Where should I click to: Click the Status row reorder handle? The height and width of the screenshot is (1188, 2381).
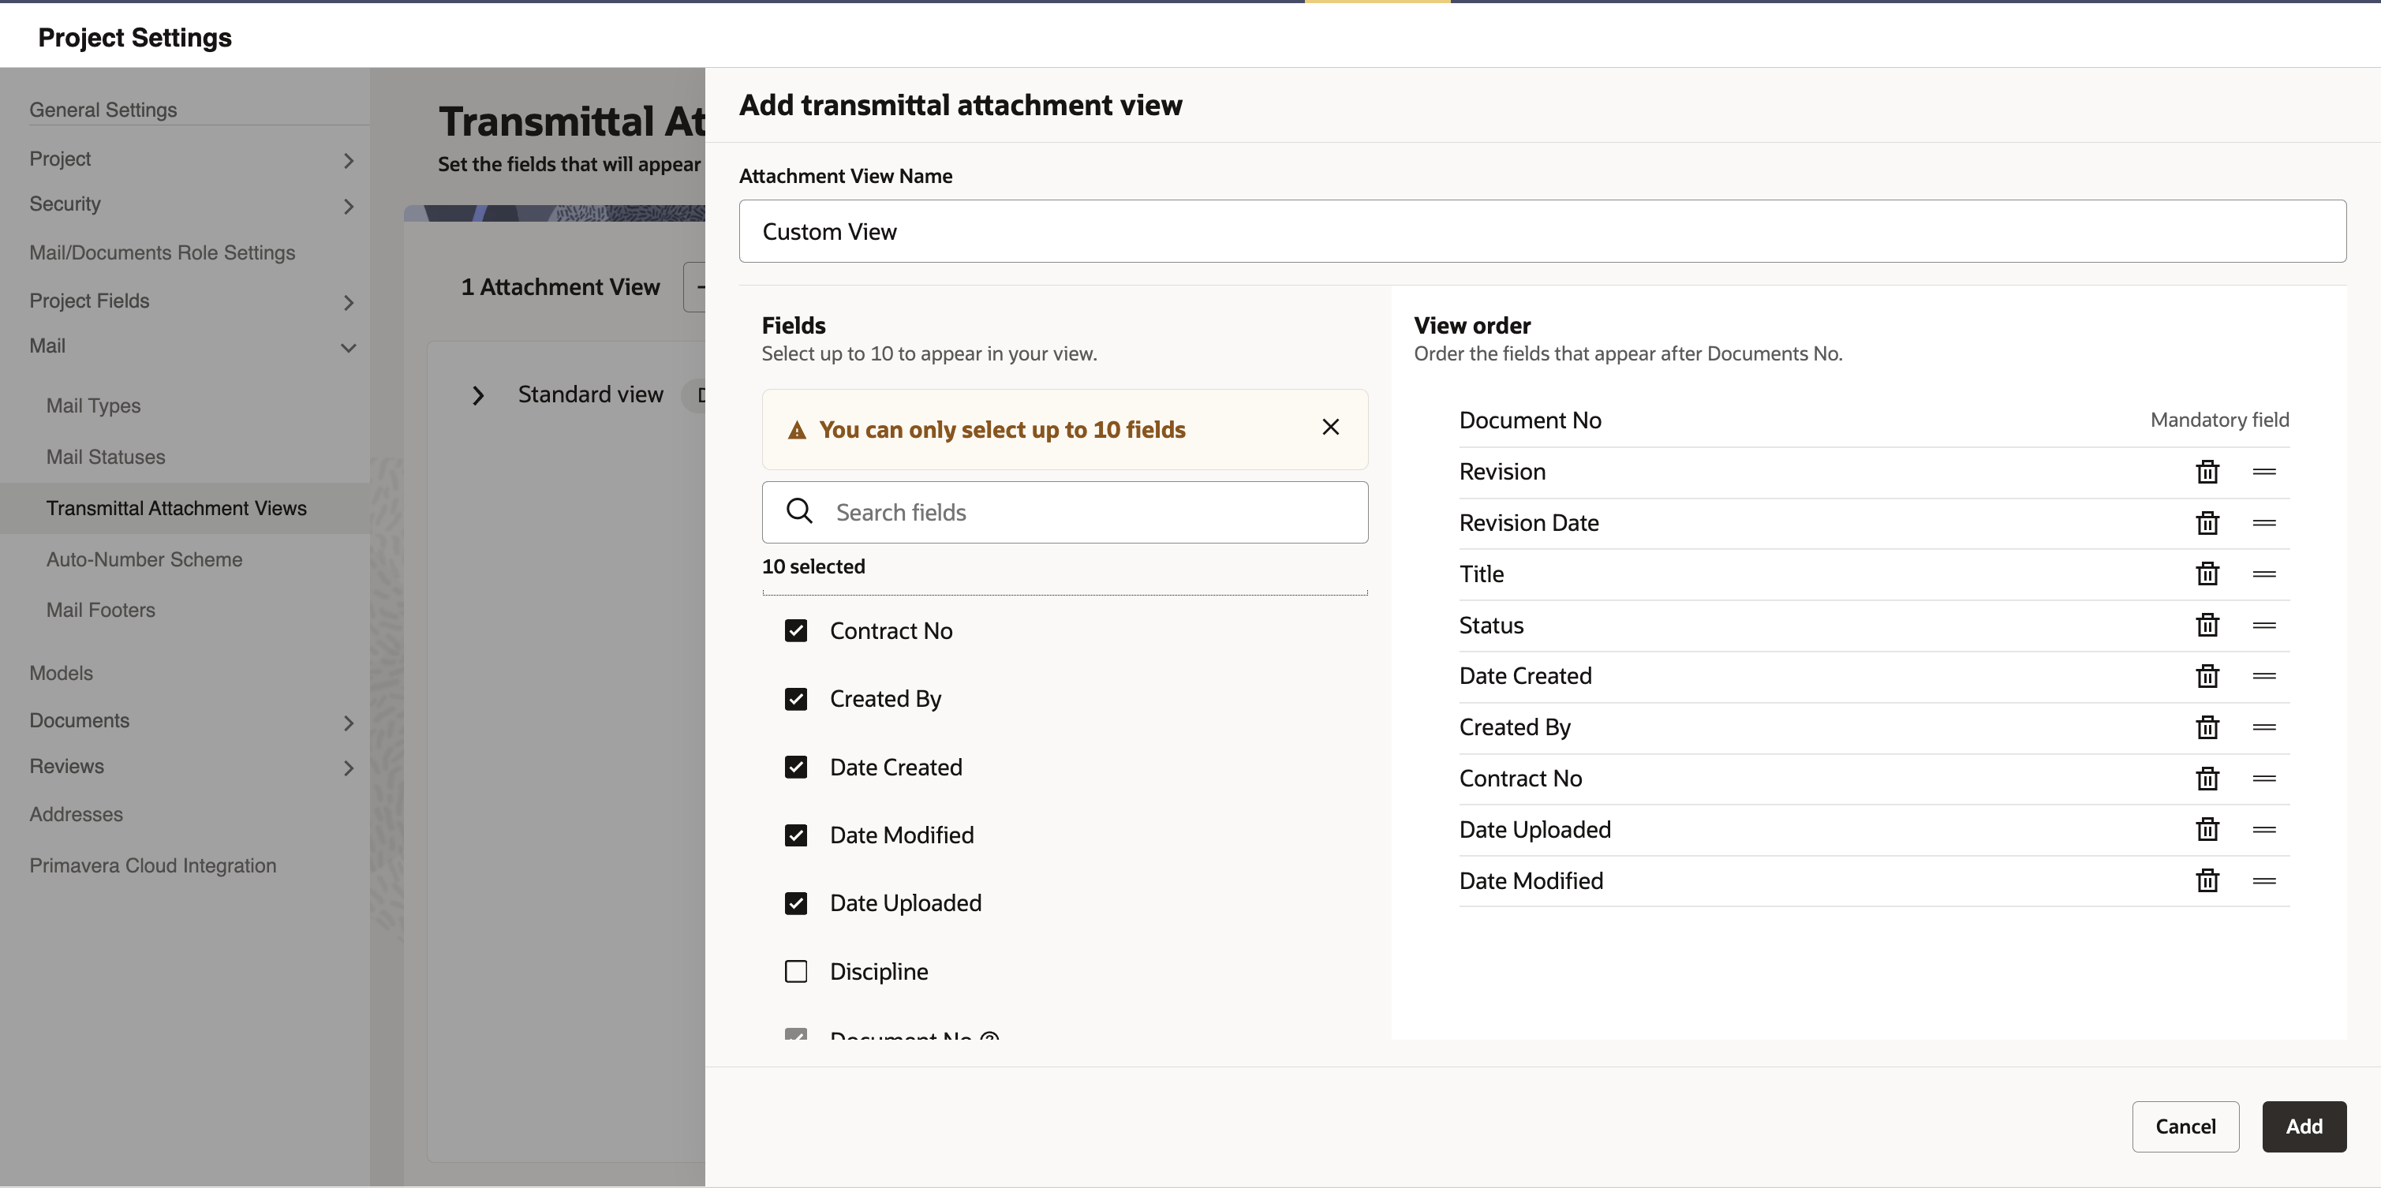click(x=2264, y=625)
